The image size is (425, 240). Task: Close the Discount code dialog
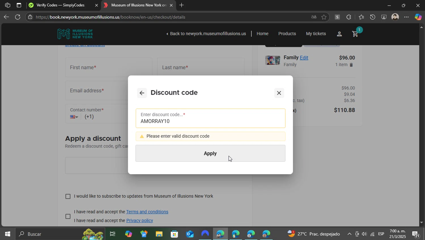(x=279, y=93)
